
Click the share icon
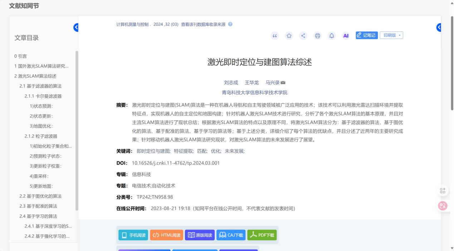click(303, 36)
